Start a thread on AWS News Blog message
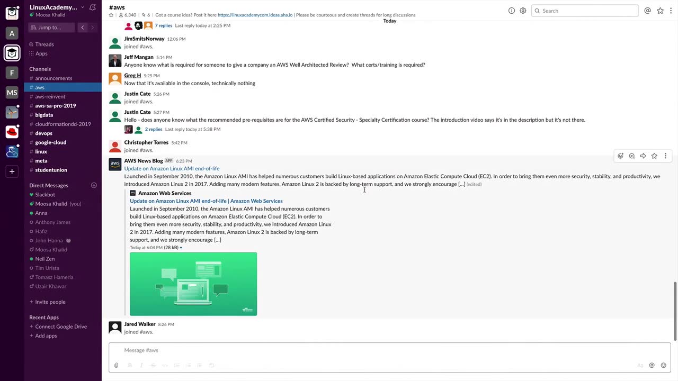678x381 pixels. (632, 156)
